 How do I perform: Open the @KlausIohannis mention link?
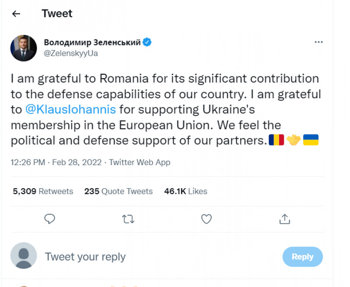[x=70, y=109]
